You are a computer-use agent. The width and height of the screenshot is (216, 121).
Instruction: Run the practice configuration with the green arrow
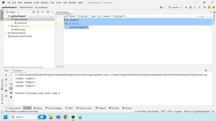(186, 7)
